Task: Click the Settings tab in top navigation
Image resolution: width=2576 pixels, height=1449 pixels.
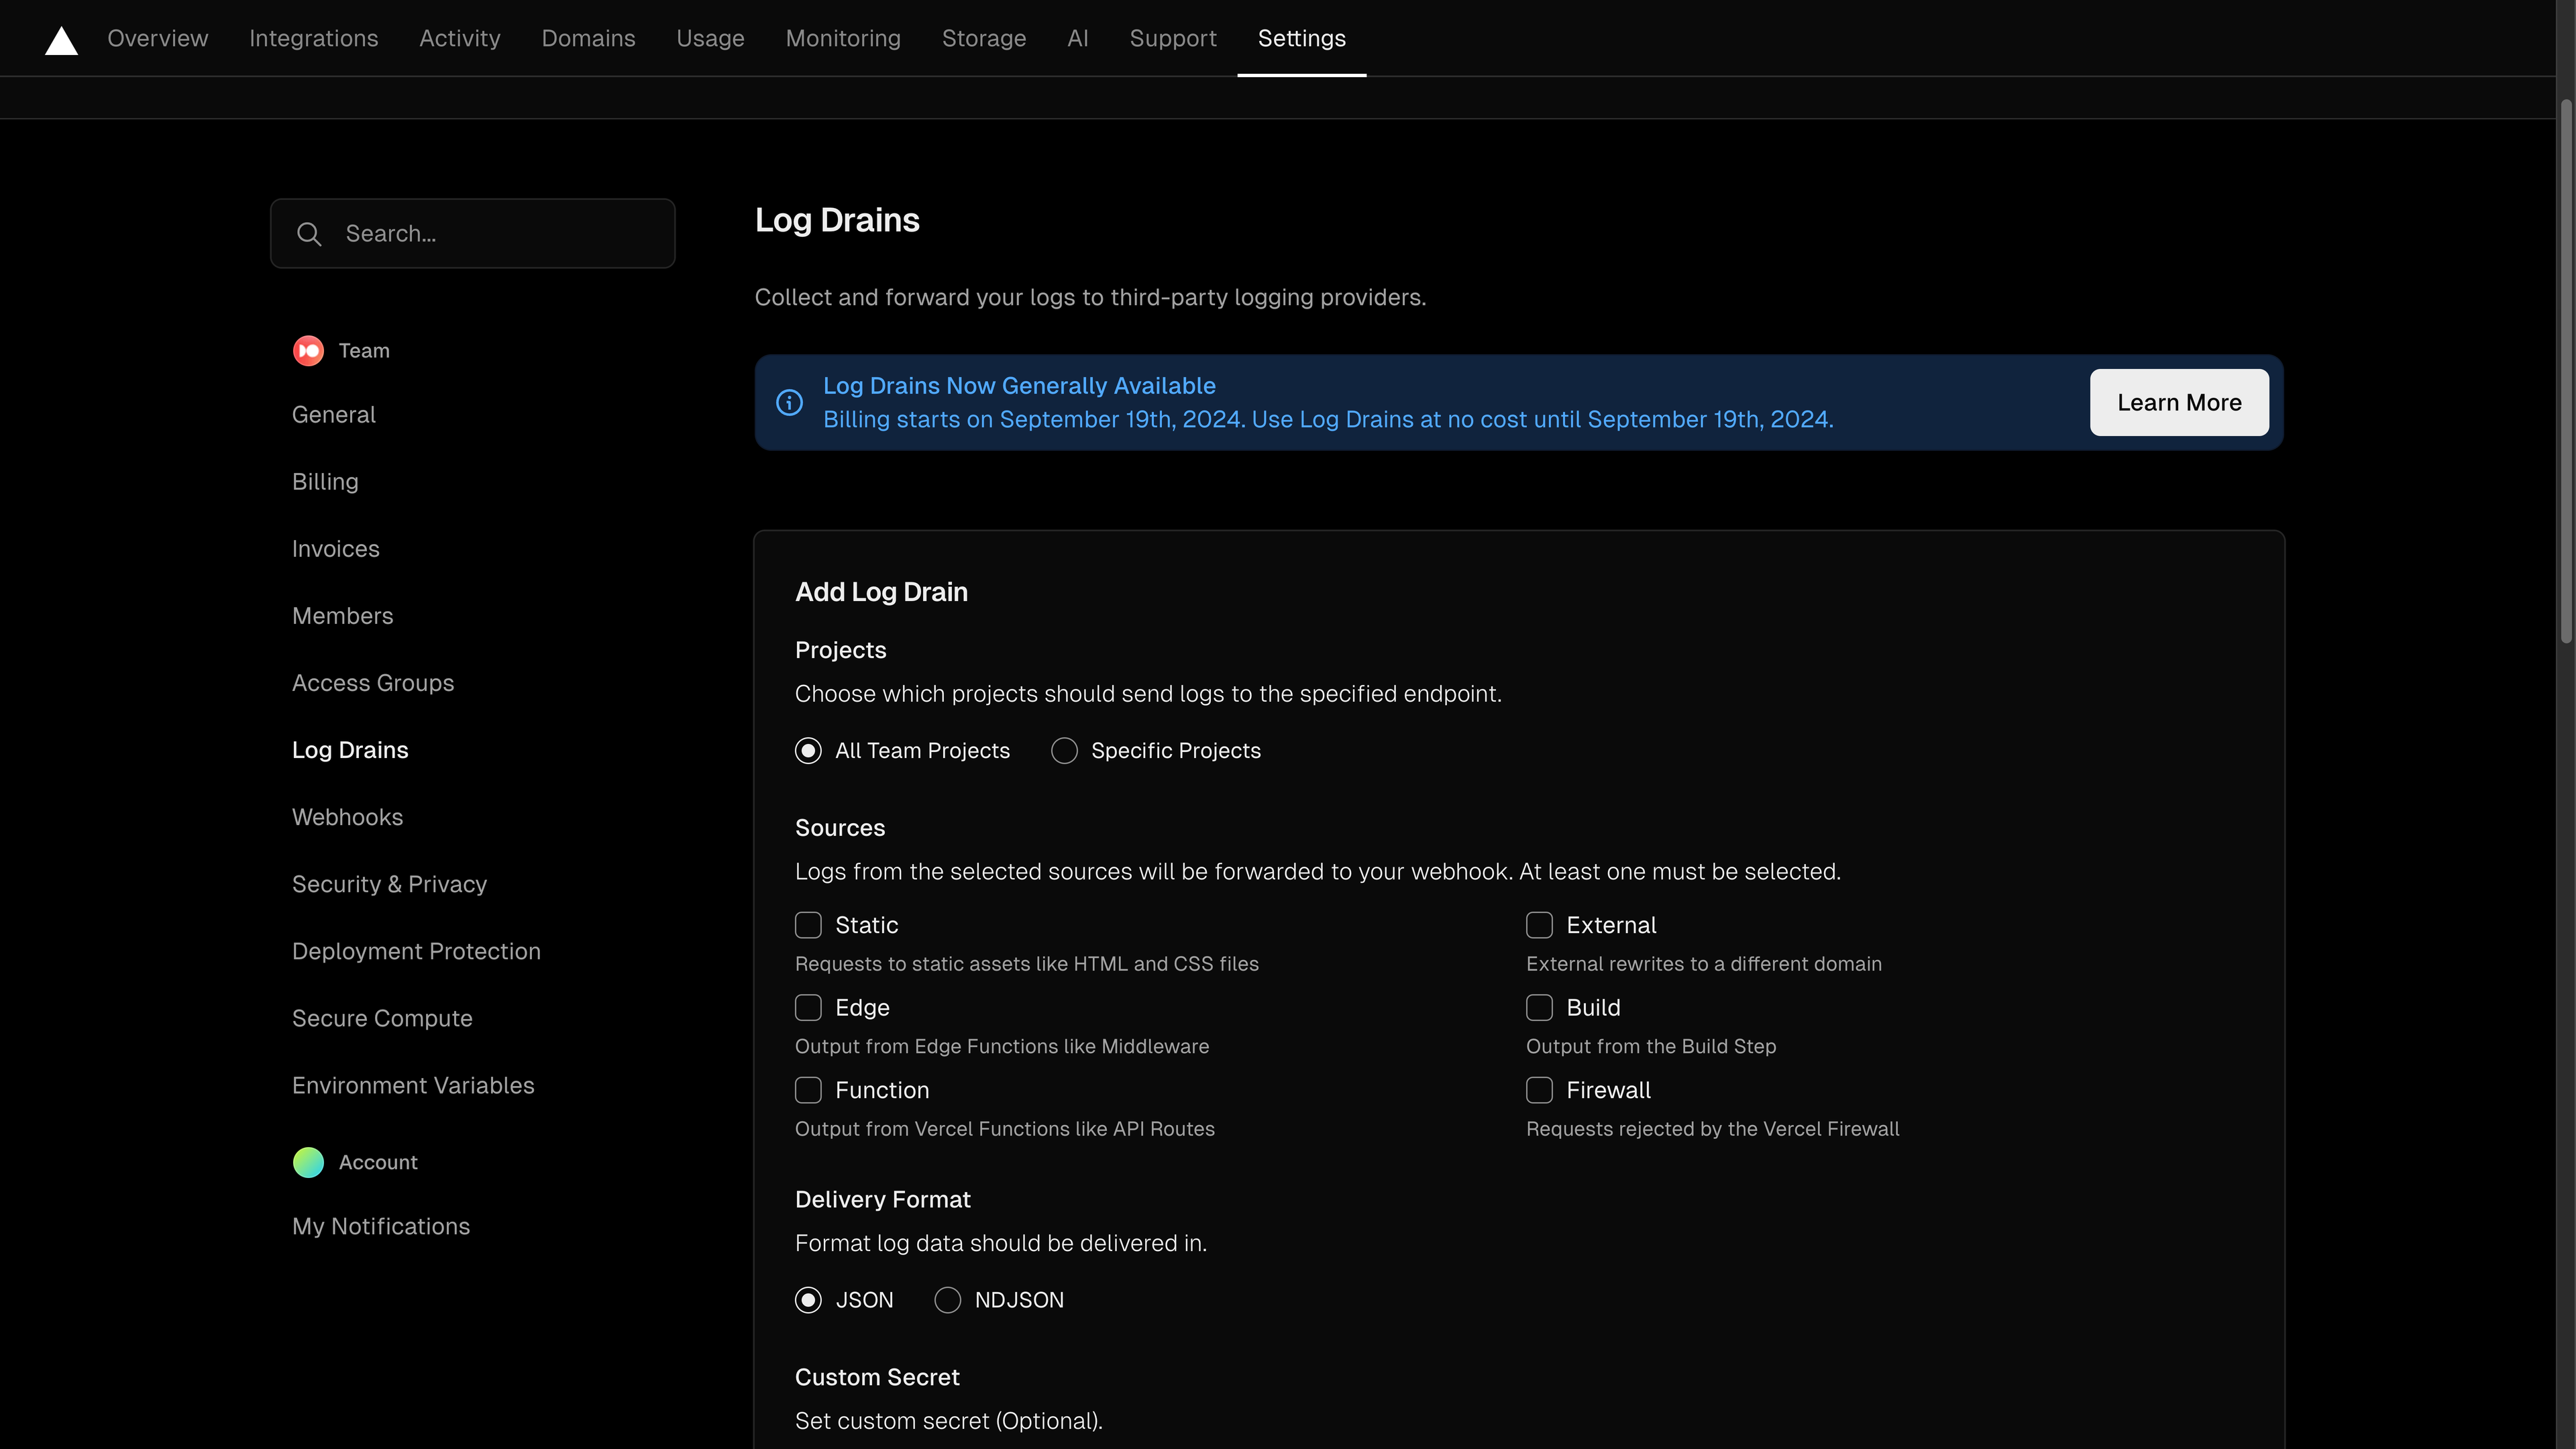Action: point(1300,37)
